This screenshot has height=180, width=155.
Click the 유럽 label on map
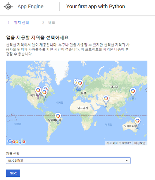83,93
